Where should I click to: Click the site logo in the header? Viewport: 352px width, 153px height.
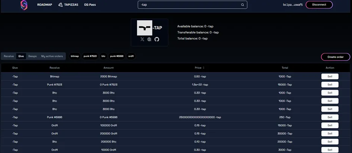(24, 5)
